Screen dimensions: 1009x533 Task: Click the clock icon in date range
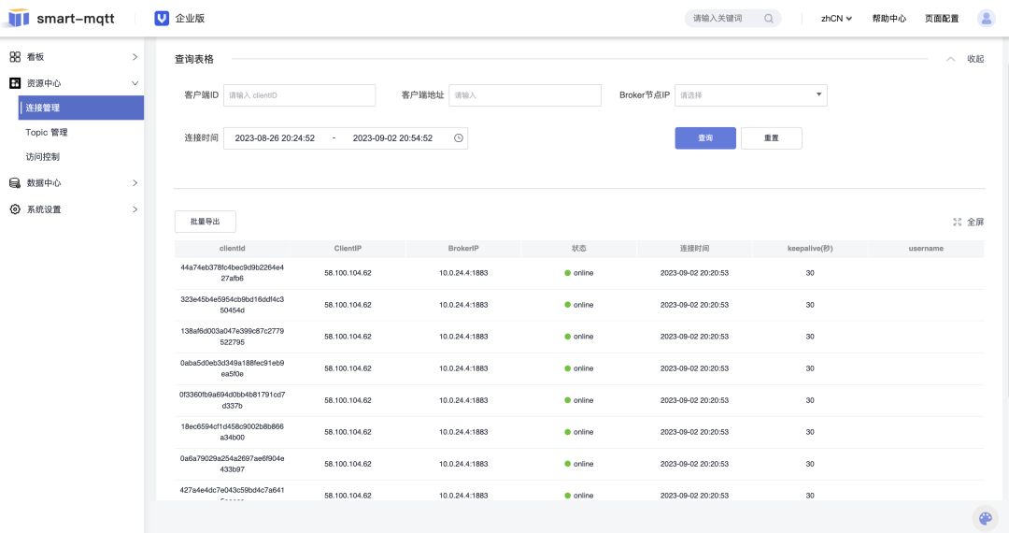tap(458, 138)
